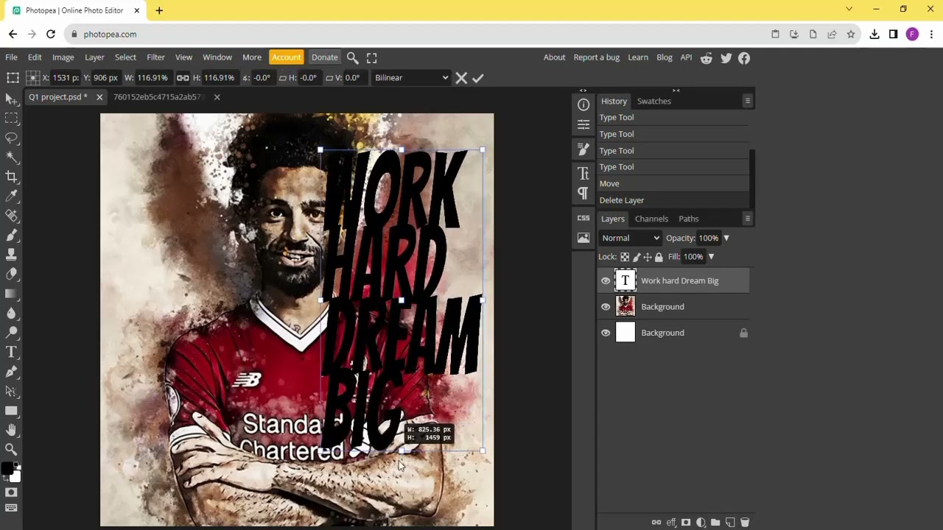Select the Magic Wand tool
943x530 pixels.
[11, 158]
